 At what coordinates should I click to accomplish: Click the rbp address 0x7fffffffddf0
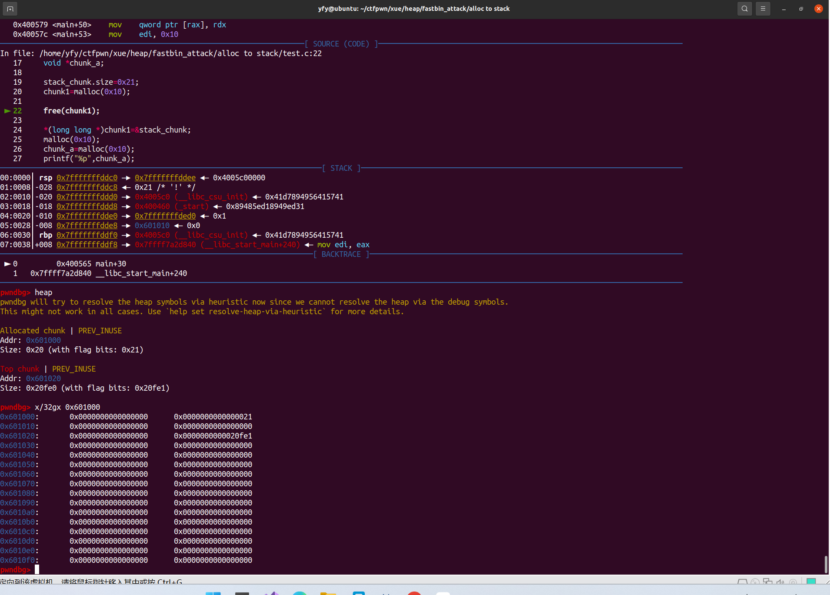tap(87, 235)
